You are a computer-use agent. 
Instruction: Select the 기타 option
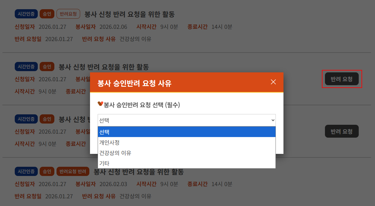[x=186, y=163]
